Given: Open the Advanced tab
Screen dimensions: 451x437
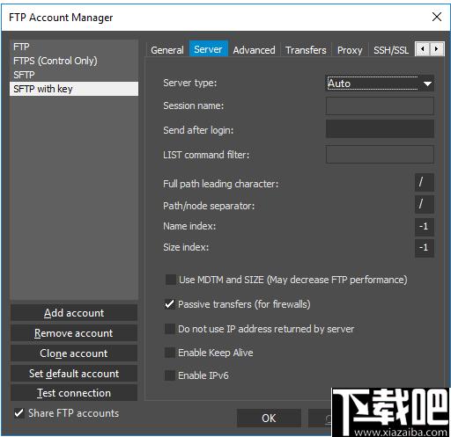Looking at the screenshot, I should [x=254, y=50].
